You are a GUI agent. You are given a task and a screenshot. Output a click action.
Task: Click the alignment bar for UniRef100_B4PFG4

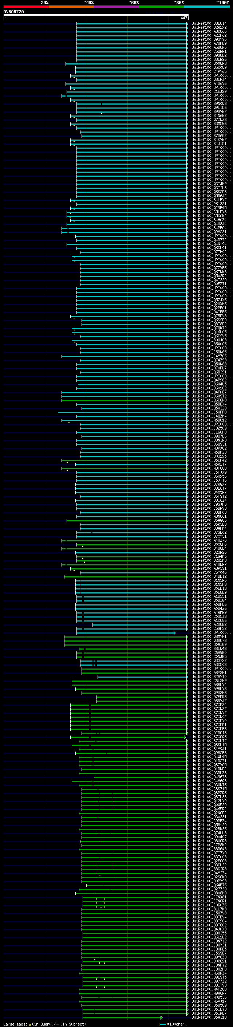(125, 228)
